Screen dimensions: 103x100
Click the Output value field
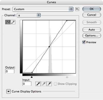tap(10, 71)
